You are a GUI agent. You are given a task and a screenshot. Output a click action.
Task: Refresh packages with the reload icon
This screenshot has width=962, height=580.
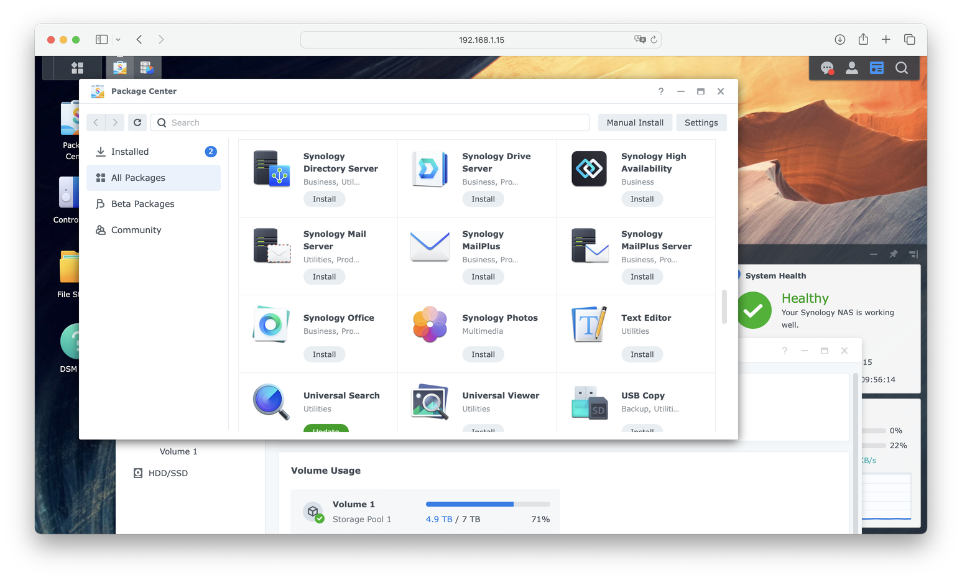coord(137,122)
